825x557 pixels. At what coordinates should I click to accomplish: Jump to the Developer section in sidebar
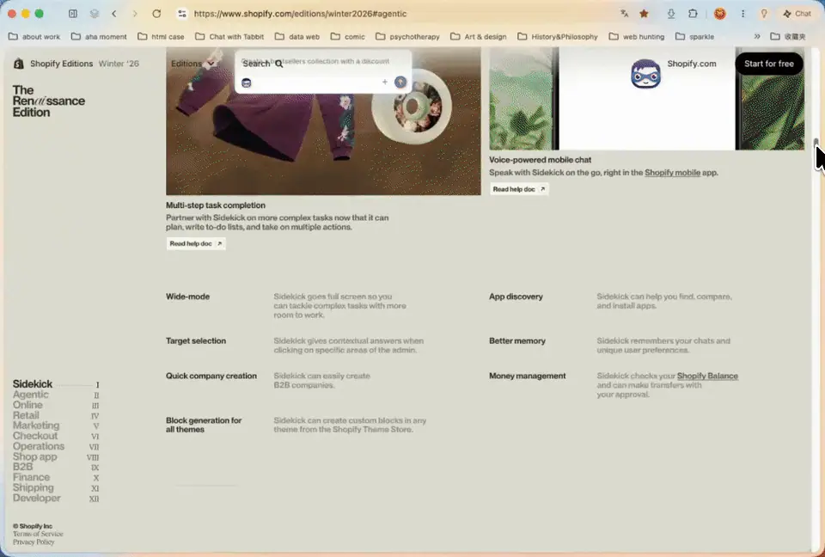tap(36, 498)
